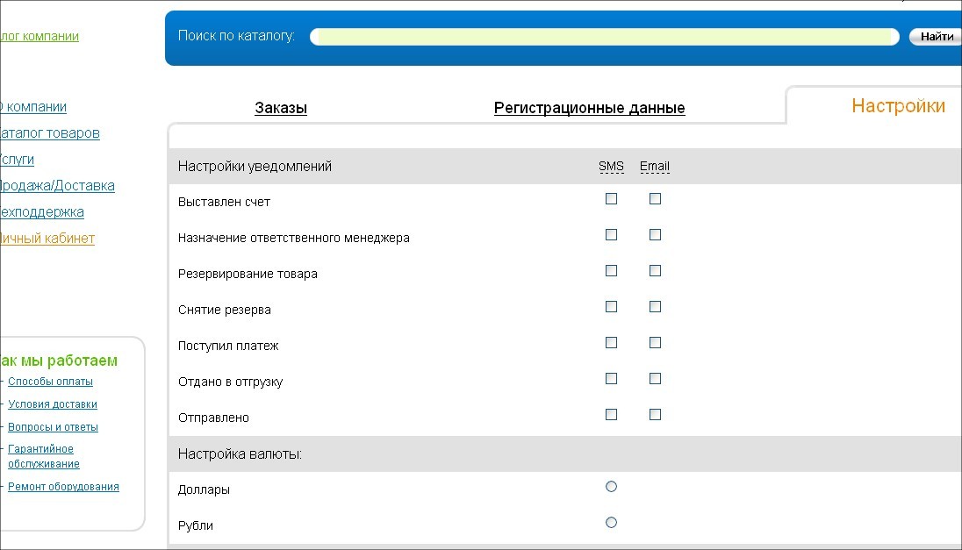This screenshot has width=962, height=550.
Task: Open the Заказы tab
Action: (x=281, y=109)
